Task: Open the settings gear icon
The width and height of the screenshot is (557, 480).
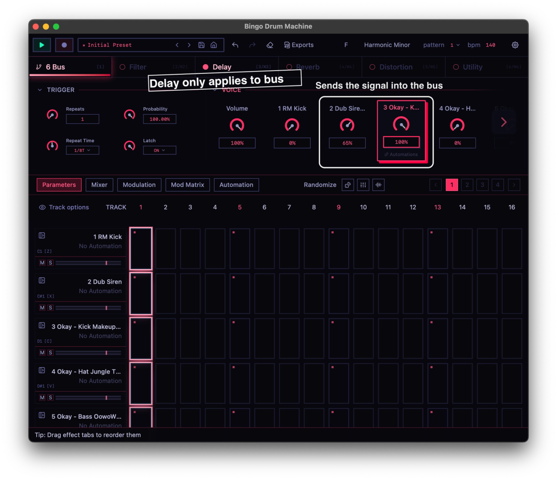Action: [x=515, y=45]
